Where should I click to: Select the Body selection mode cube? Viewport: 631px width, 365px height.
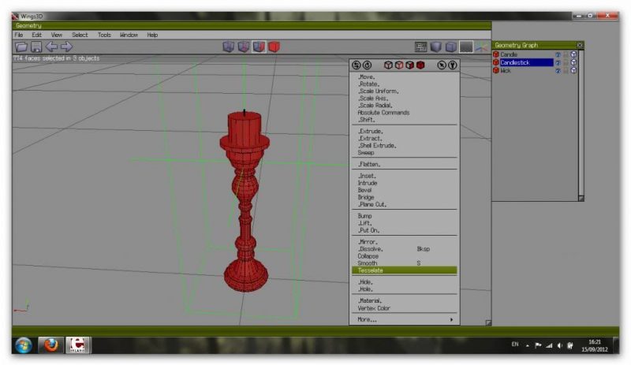274,47
